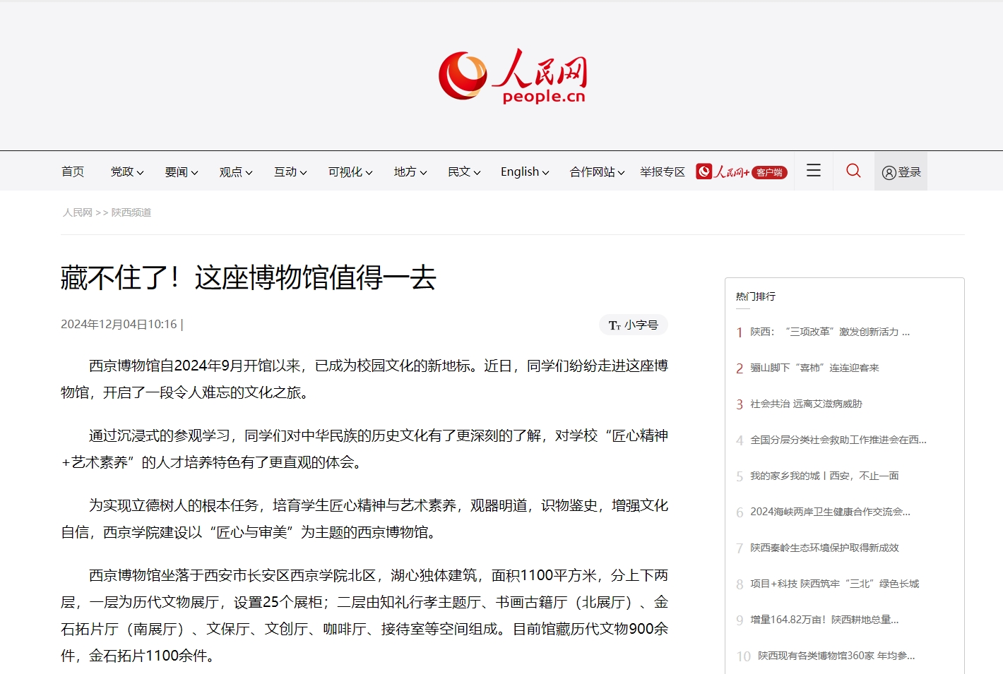Expand the 党政 dropdown menu
1003x674 pixels.
point(126,171)
